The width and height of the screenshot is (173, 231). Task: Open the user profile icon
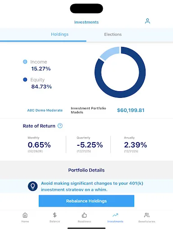147,21
